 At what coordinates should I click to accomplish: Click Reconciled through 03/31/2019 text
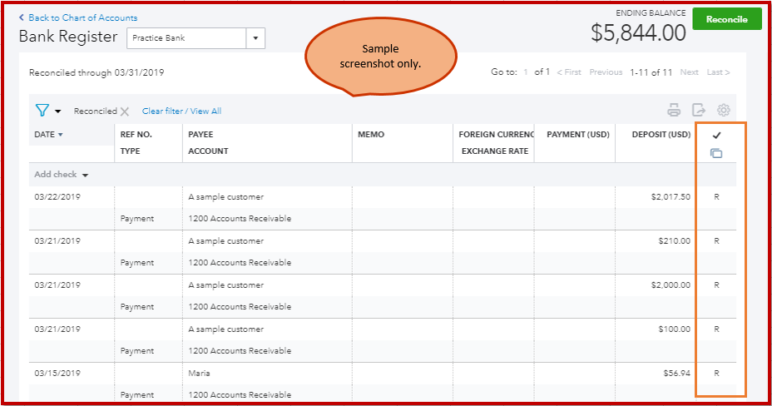click(x=96, y=73)
